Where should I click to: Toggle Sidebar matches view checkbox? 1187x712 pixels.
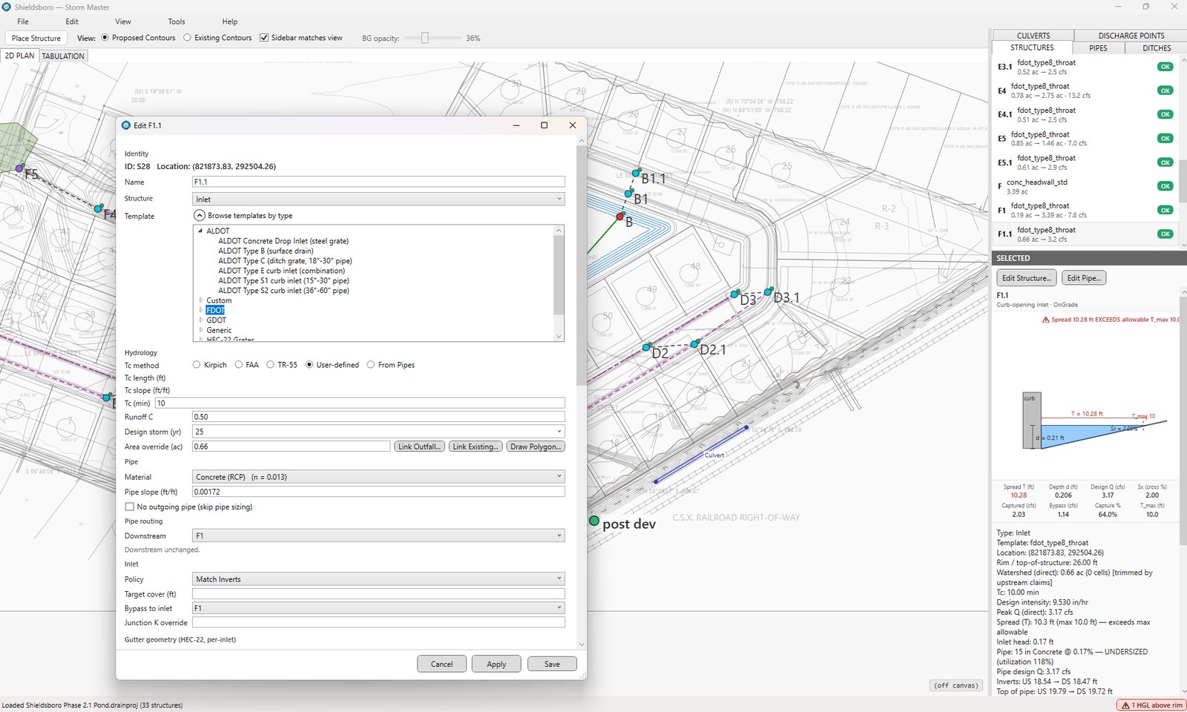(x=263, y=38)
